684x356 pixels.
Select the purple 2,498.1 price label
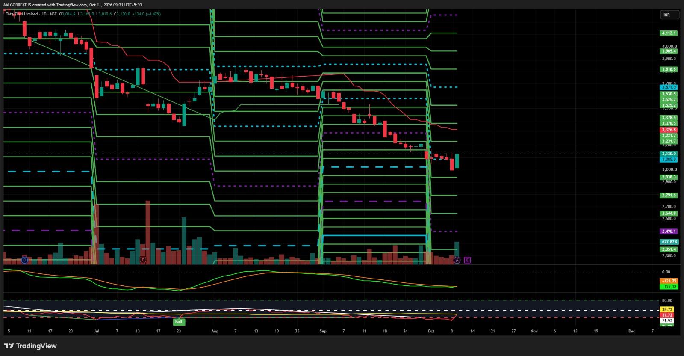tap(669, 231)
